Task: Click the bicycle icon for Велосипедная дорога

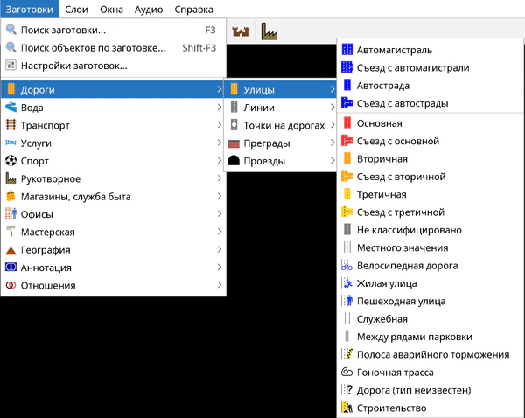Action: point(347,265)
